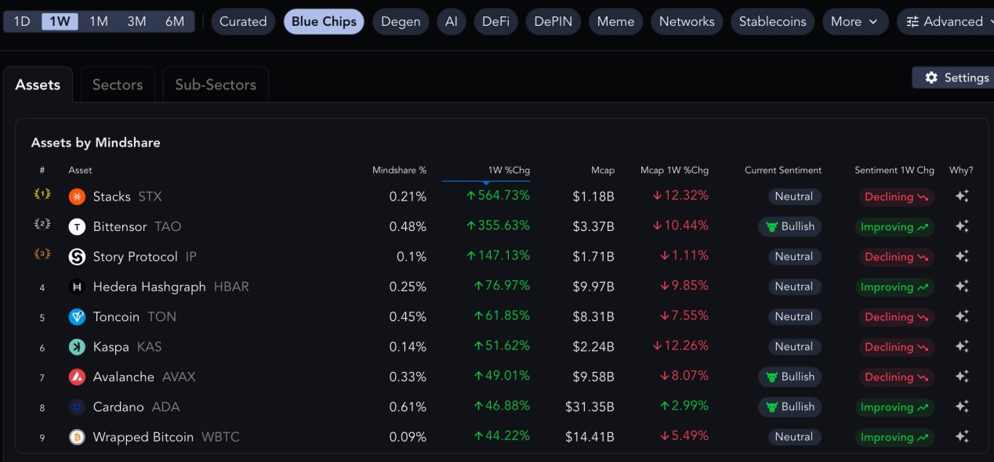Image resolution: width=994 pixels, height=462 pixels.
Task: Click the Neutral badge in Toncoin row
Action: tap(794, 317)
